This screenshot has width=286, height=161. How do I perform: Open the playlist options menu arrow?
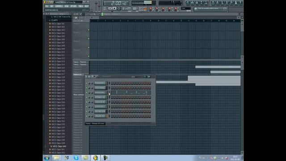point(75,14)
